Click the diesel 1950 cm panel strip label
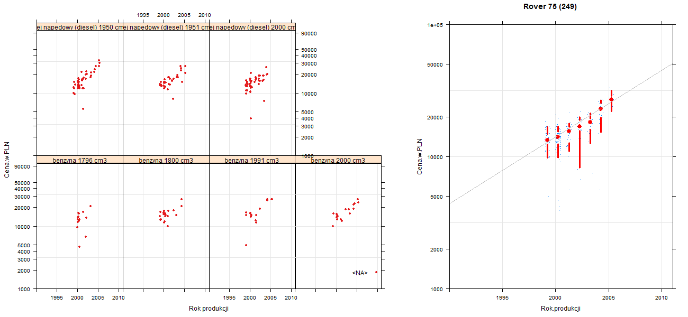Screen dimensions: 688x317 pos(80,27)
